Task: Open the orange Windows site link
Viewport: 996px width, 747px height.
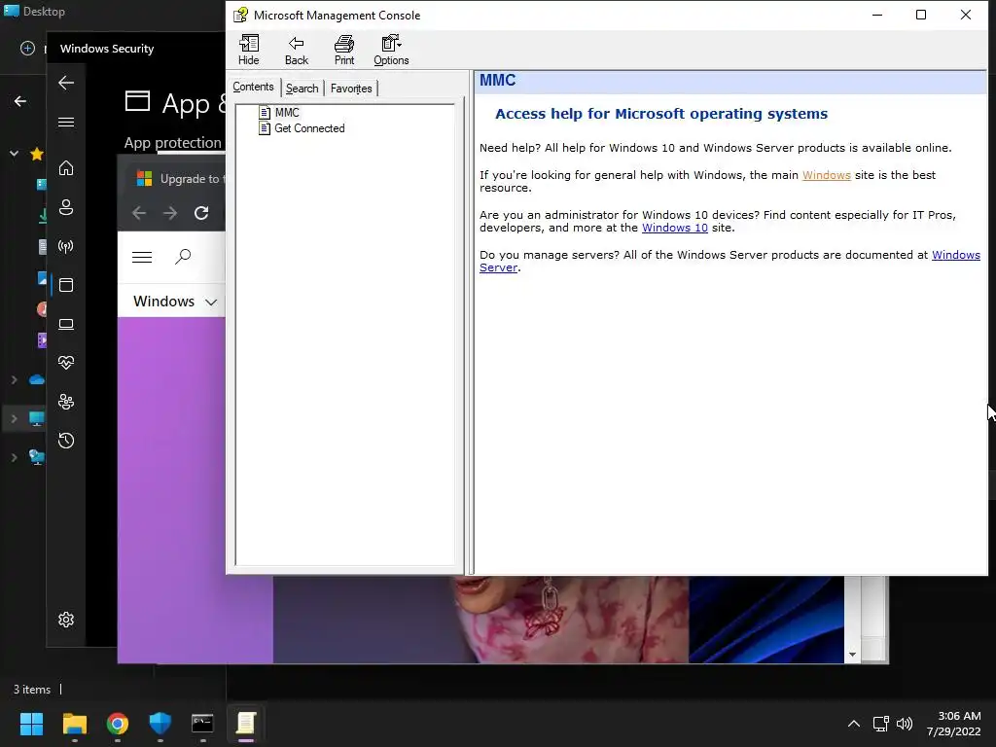Action: tap(827, 175)
